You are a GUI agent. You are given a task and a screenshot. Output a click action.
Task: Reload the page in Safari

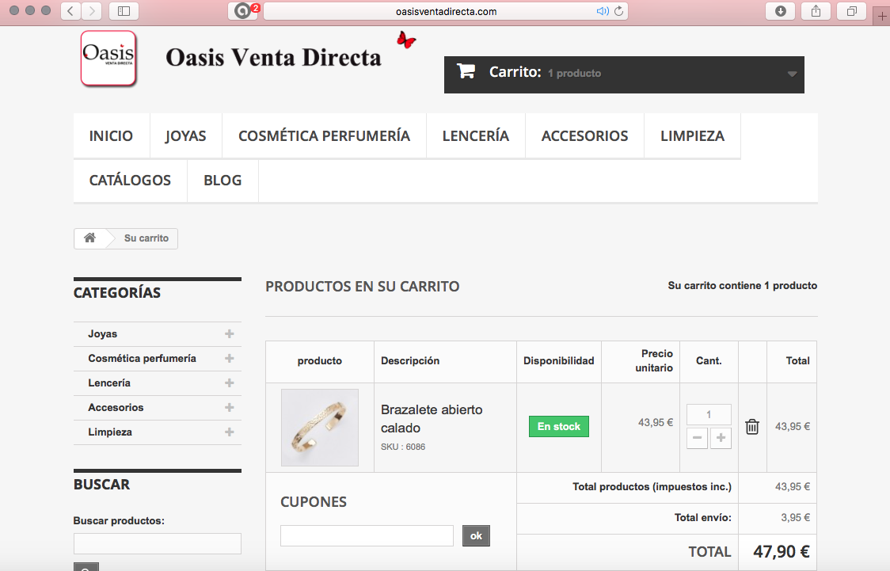[618, 11]
